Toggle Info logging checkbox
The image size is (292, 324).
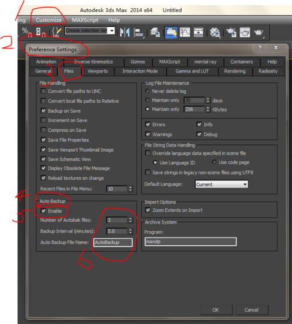199,124
